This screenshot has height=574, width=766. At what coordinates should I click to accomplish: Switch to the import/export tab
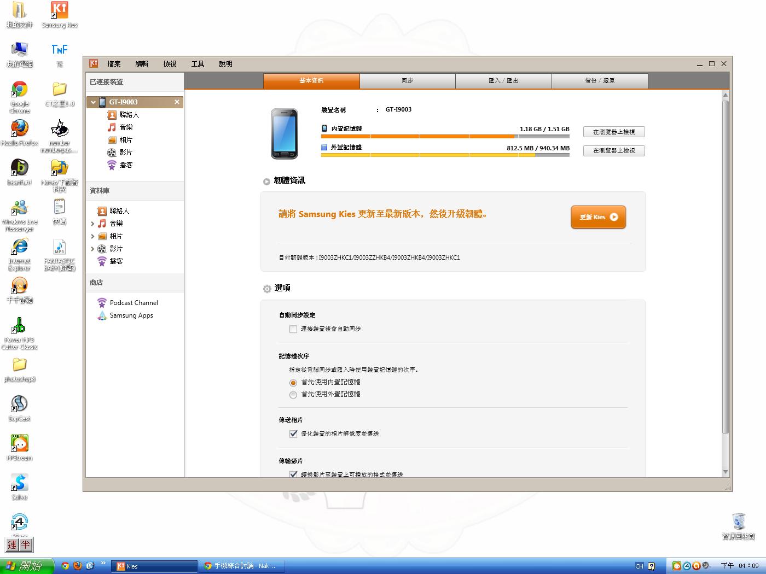503,81
